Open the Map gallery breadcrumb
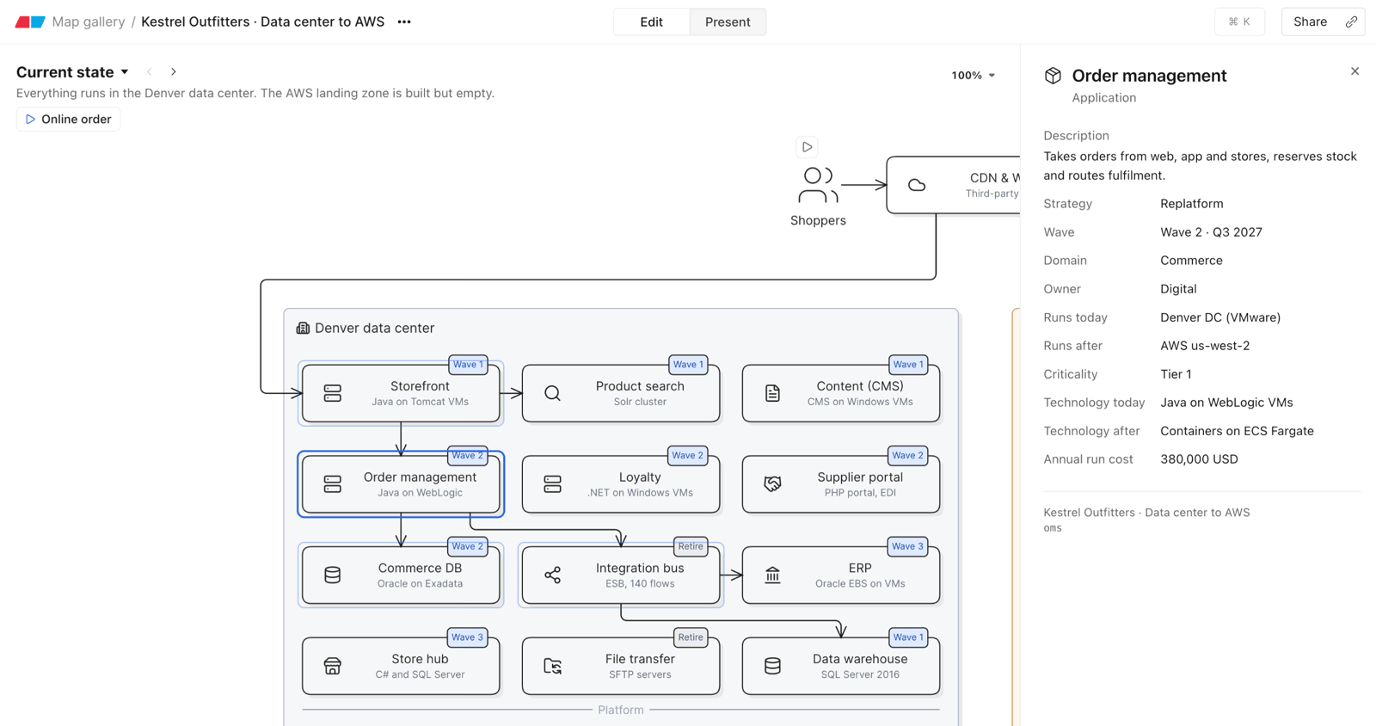Image resolution: width=1376 pixels, height=726 pixels. pos(89,22)
